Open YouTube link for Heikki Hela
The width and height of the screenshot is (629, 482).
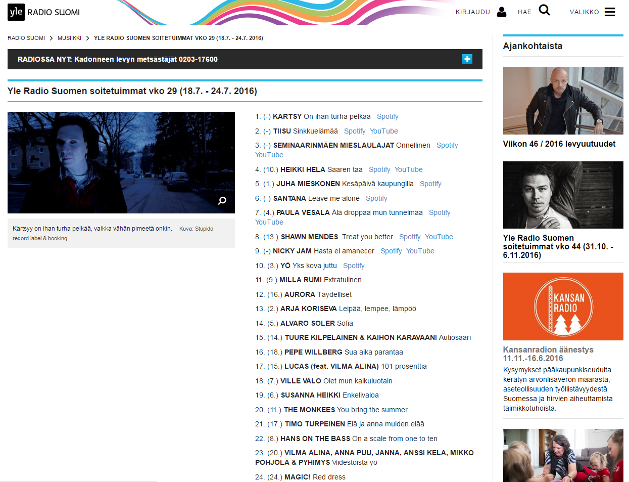409,169
